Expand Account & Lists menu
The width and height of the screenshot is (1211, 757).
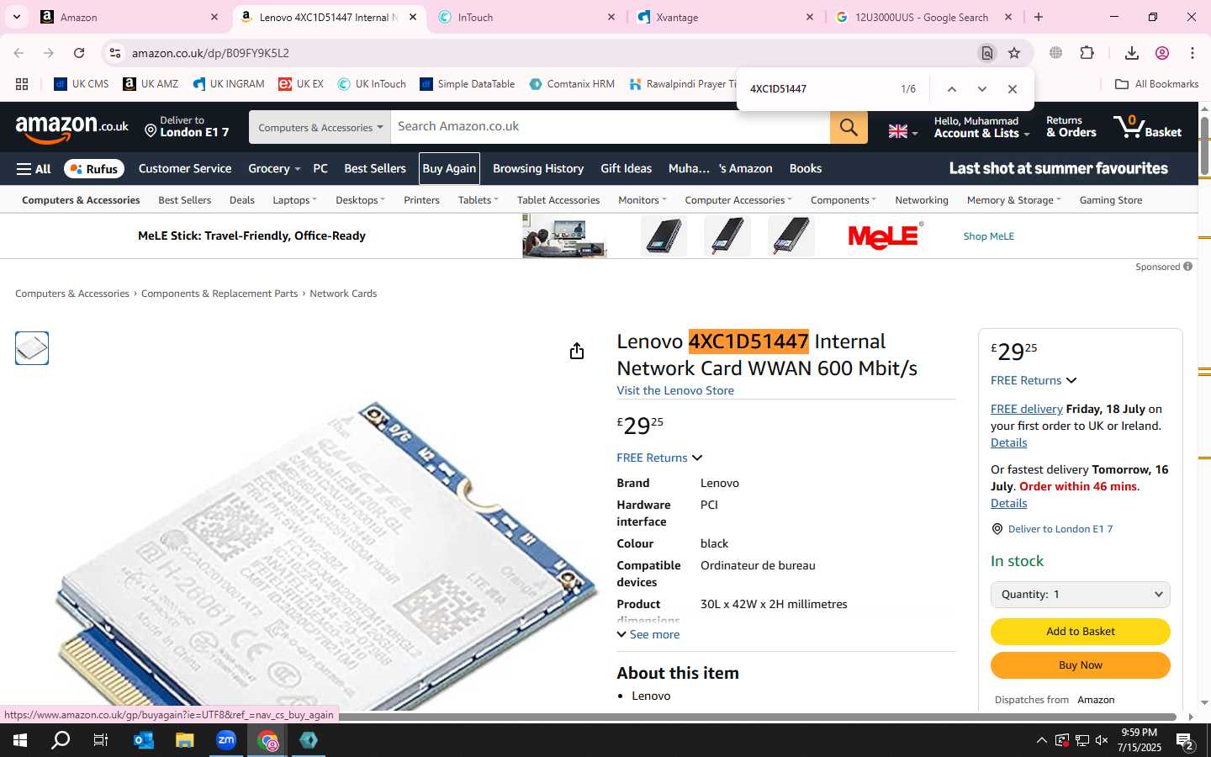(x=981, y=127)
